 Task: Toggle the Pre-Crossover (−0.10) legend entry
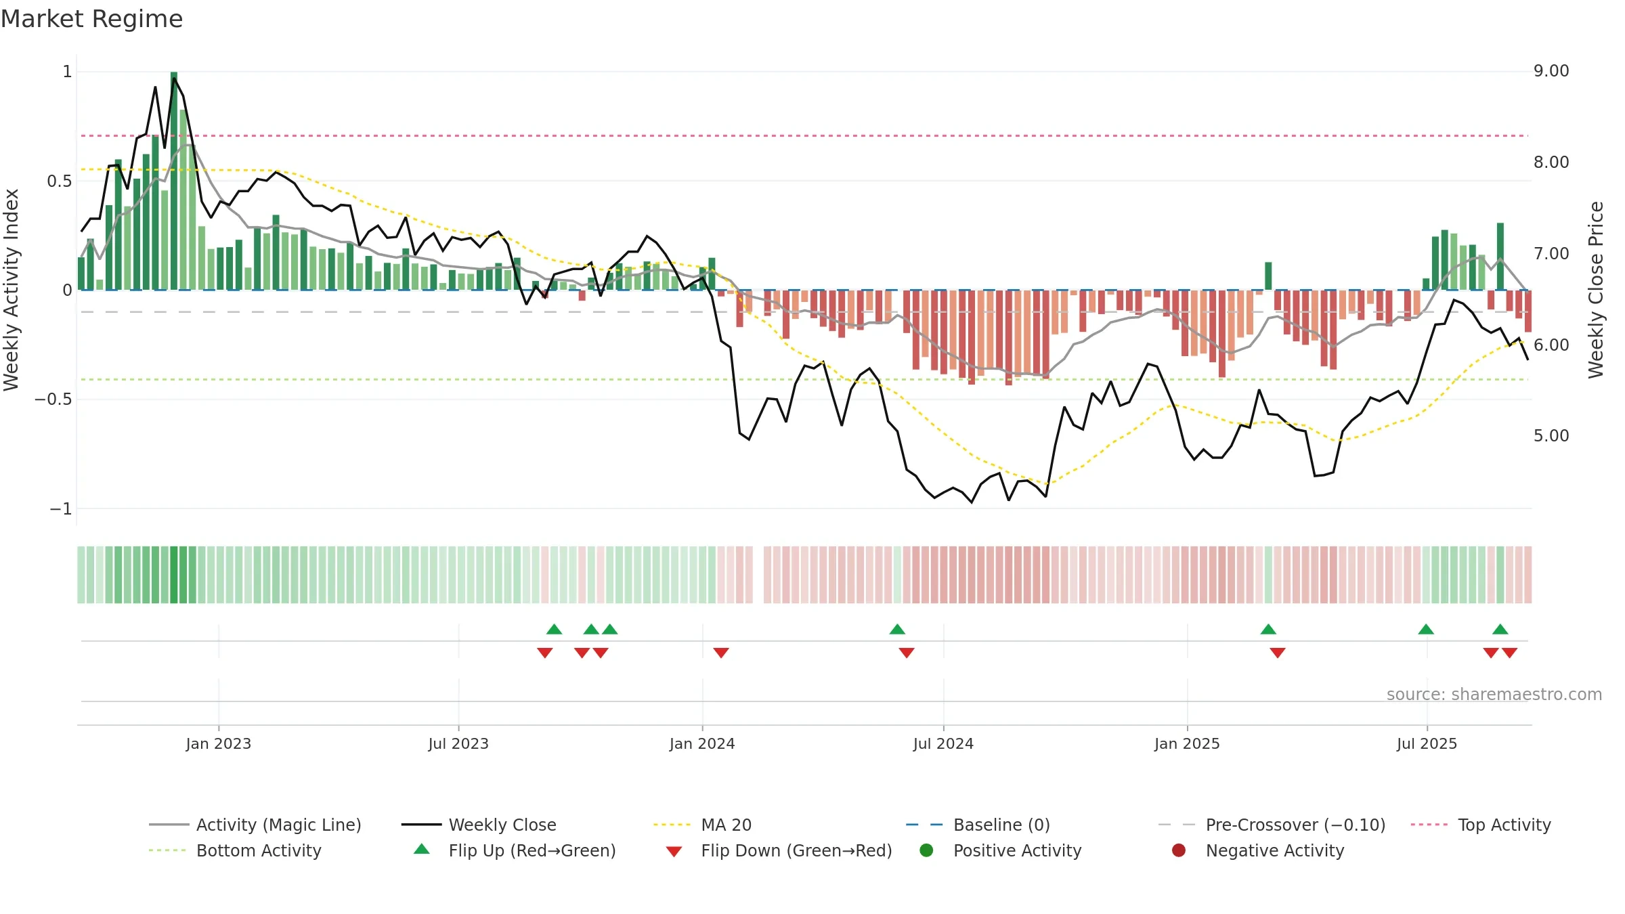(x=1272, y=825)
